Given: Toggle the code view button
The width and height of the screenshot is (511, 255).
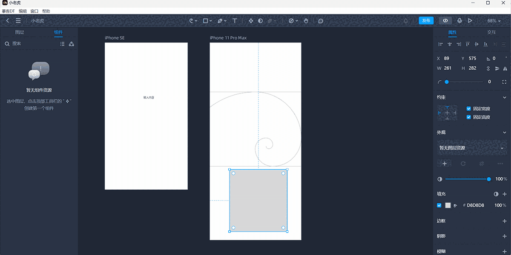Looking at the screenshot, I should point(445,20).
